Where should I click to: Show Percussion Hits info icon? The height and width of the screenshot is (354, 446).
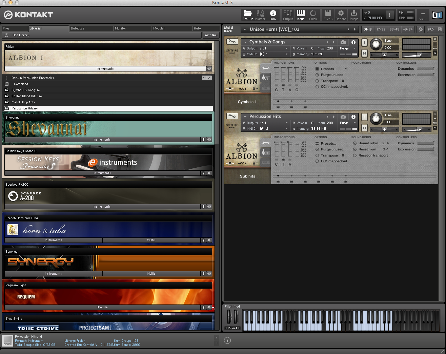[353, 117]
